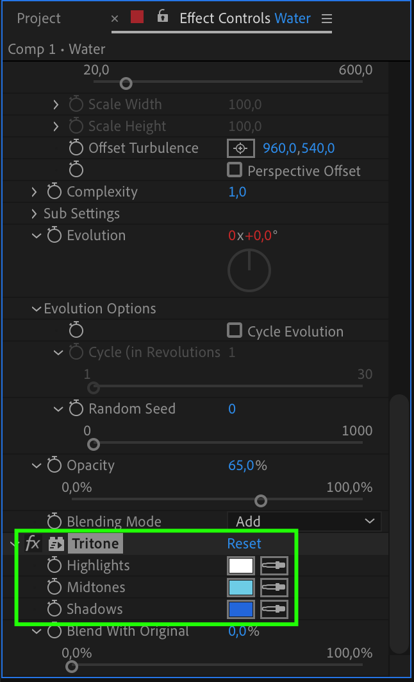
Task: Switch to the Project tab
Action: pyautogui.click(x=38, y=19)
